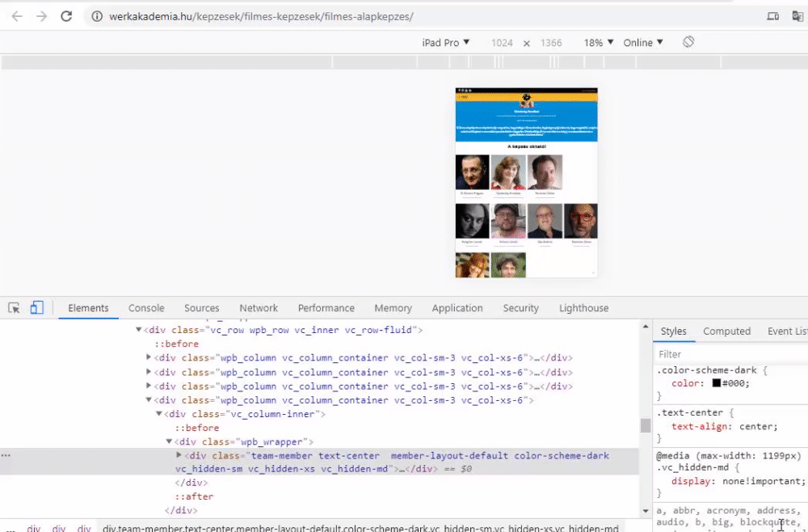Expand the team-member text-center div

point(179,455)
